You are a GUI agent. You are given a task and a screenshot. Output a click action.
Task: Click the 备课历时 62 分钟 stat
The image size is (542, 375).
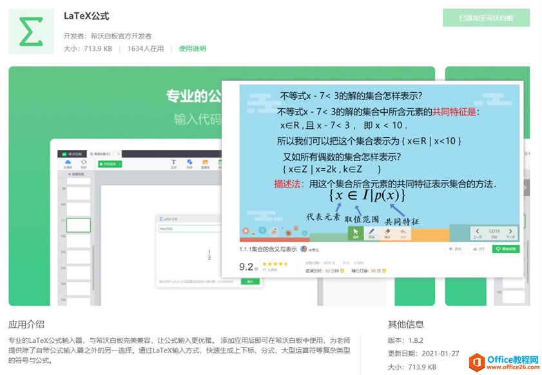point(325,271)
